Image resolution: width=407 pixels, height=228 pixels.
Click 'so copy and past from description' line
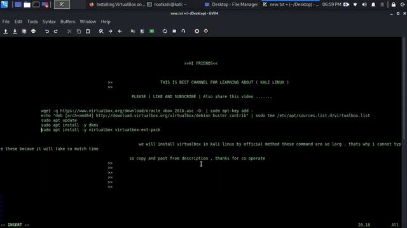[197, 158]
